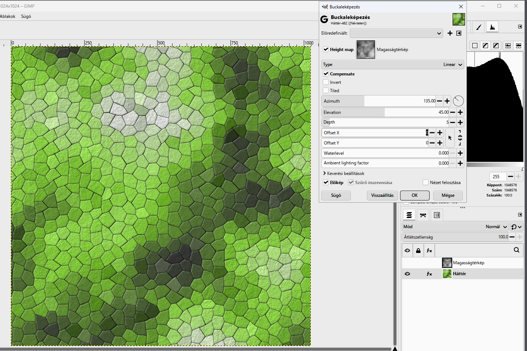The image size is (527, 351).
Task: Search layers with the magnifier icon
Action: click(516, 250)
